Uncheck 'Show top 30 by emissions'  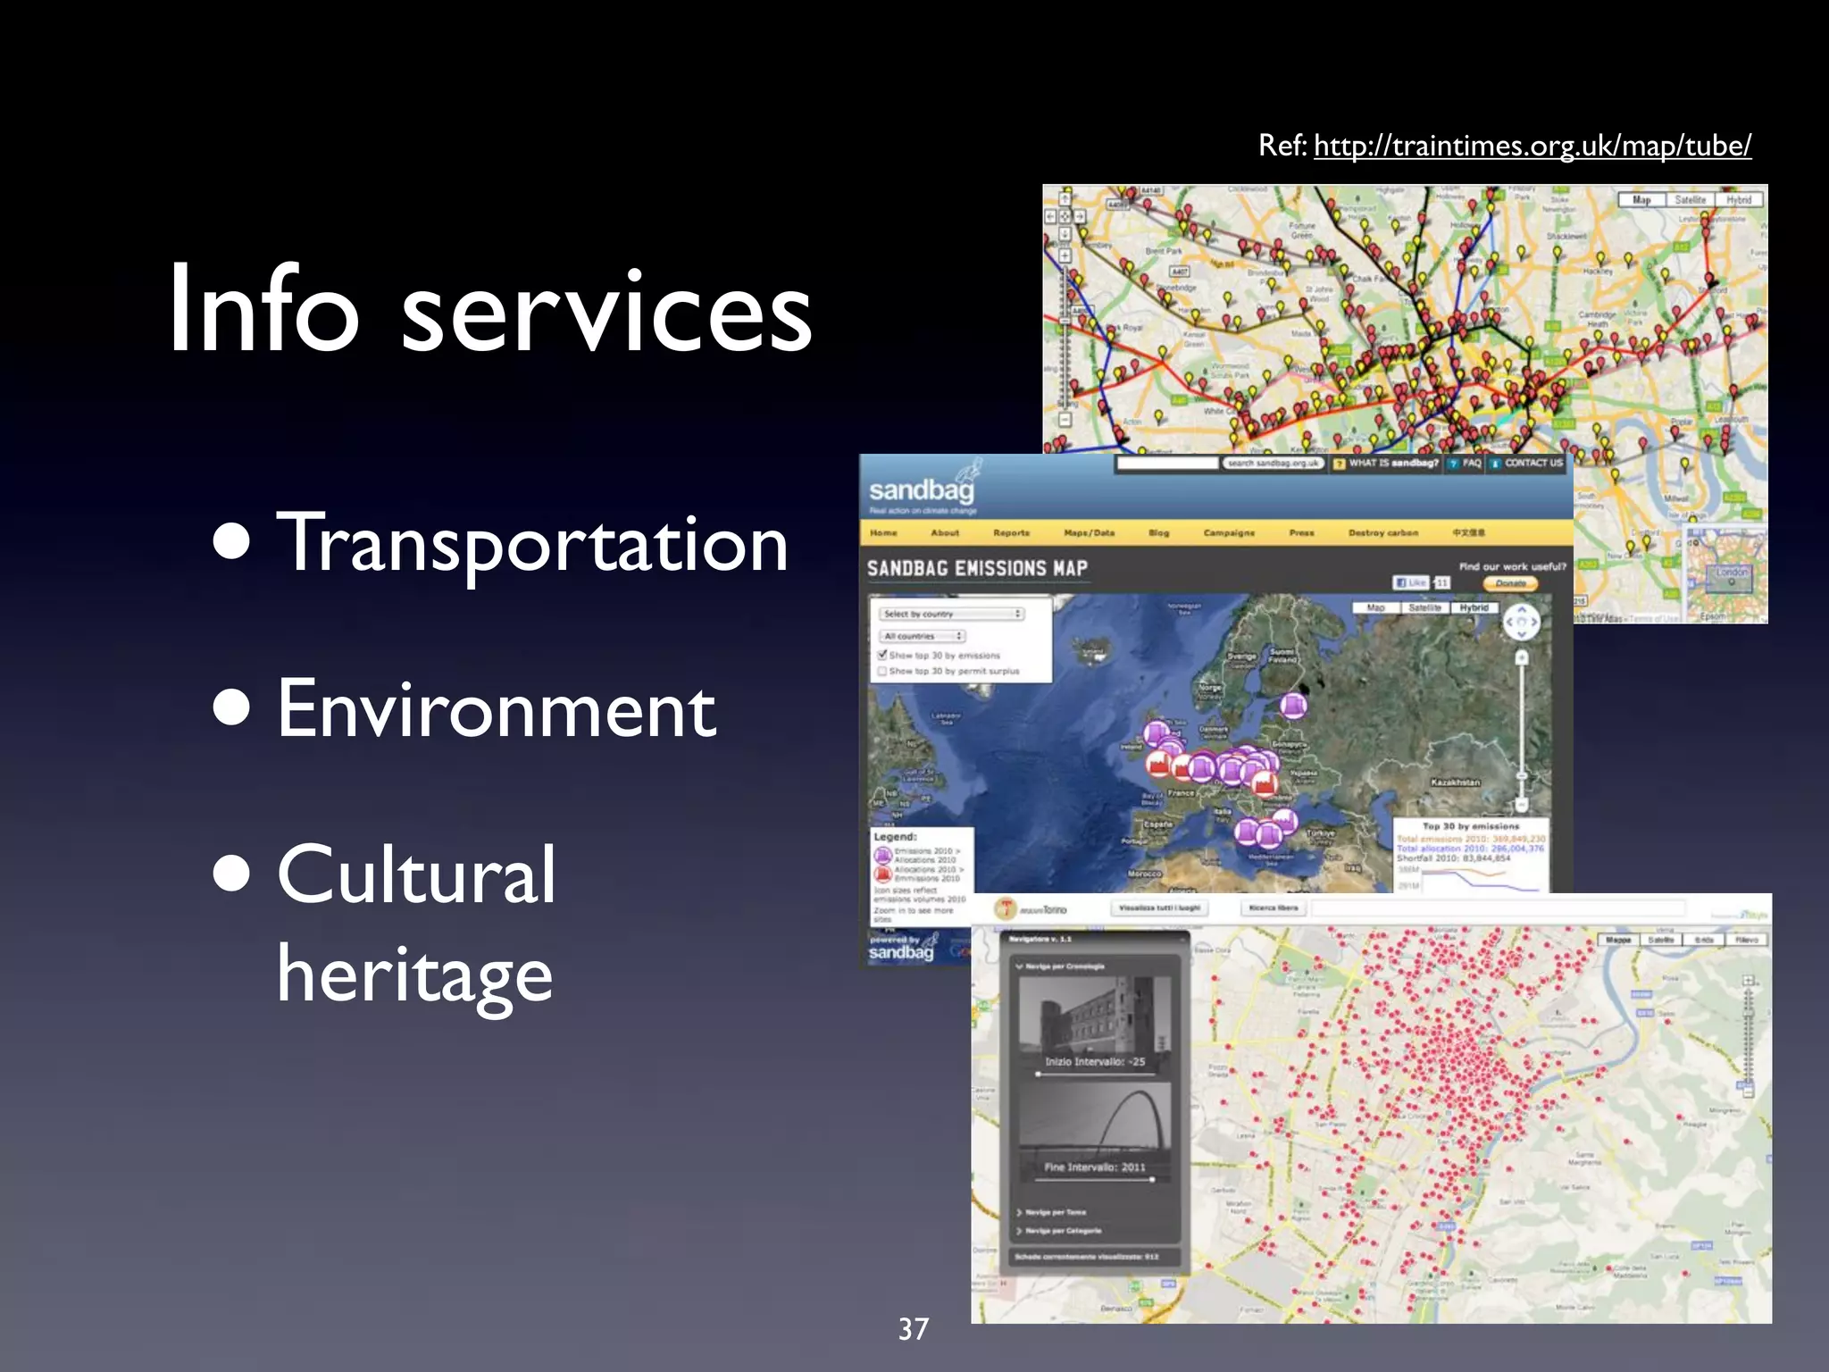click(x=882, y=655)
